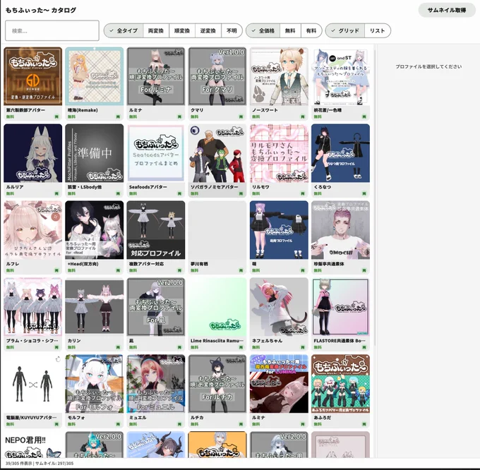Click the もちふぃった～ カタログ heading
Viewport: 480px width, 470px height.
point(41,10)
